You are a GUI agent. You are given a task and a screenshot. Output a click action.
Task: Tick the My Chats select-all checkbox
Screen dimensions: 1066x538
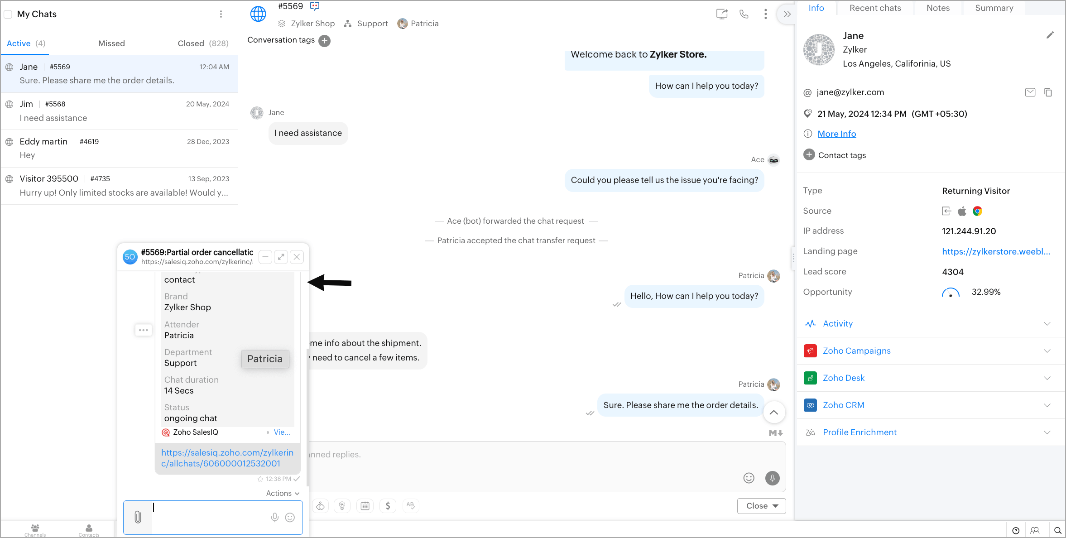point(8,14)
